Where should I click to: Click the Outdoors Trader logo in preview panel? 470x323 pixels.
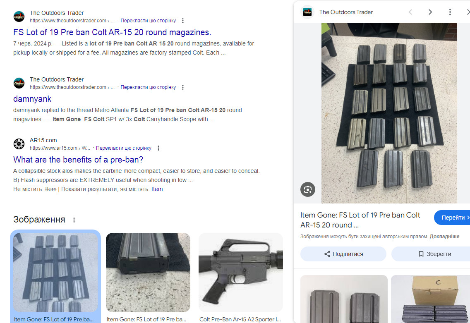(x=307, y=12)
